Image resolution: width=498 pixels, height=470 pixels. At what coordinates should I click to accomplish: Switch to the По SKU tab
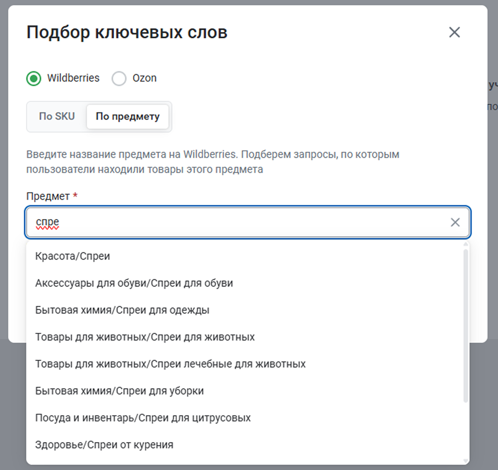point(57,116)
